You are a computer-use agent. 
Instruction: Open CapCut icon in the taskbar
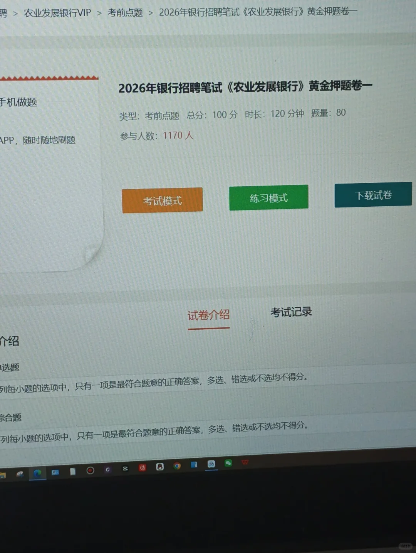point(125,469)
